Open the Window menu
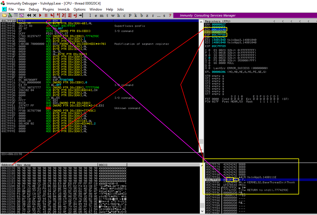Screen dimensions: 317x215 point(95,9)
